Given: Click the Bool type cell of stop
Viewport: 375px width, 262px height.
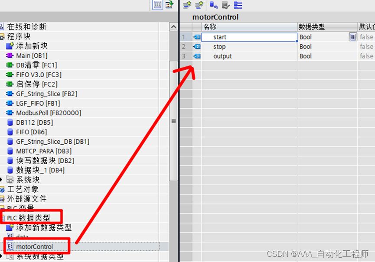Looking at the screenshot, I should (327, 47).
